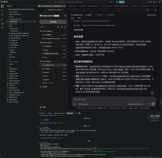
Task: Click add-folder icon in workspace header
Action: point(65,27)
